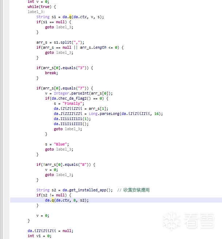
Task: Click "arr_s[1]" on the assignment line
Action: [98, 109]
